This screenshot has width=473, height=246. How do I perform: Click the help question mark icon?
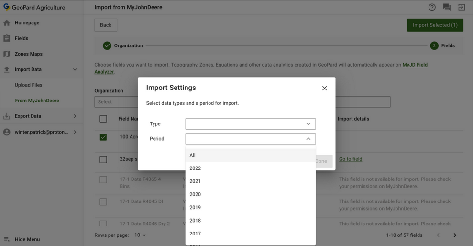pos(432,7)
